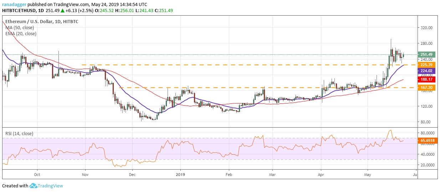Image resolution: width=440 pixels, height=192 pixels.
Task: Click the Mar date axis label
Action: (272, 175)
